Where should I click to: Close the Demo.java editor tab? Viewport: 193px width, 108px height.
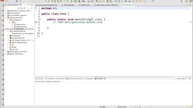pyautogui.click(x=133, y=5)
